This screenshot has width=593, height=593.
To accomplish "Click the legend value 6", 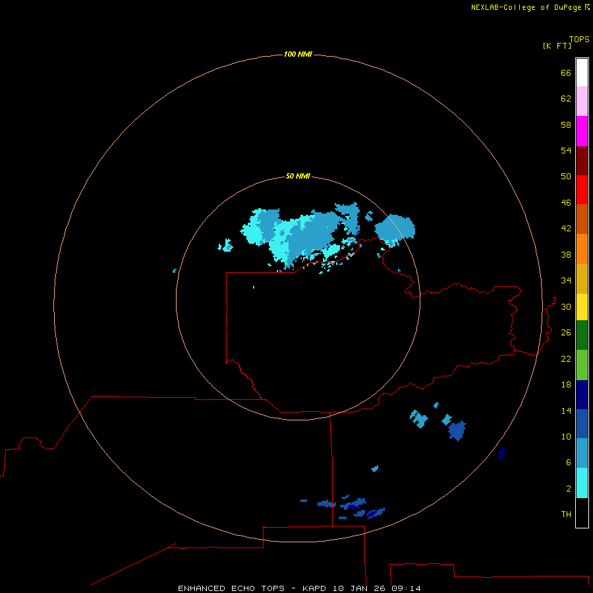I will tap(569, 462).
